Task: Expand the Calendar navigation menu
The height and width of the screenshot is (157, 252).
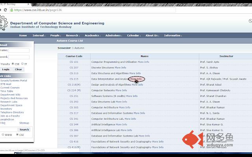Action: click(134, 35)
